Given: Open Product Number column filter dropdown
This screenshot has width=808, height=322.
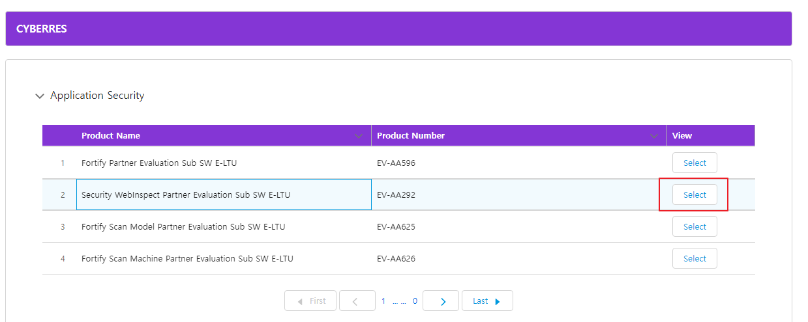Looking at the screenshot, I should pyautogui.click(x=654, y=136).
